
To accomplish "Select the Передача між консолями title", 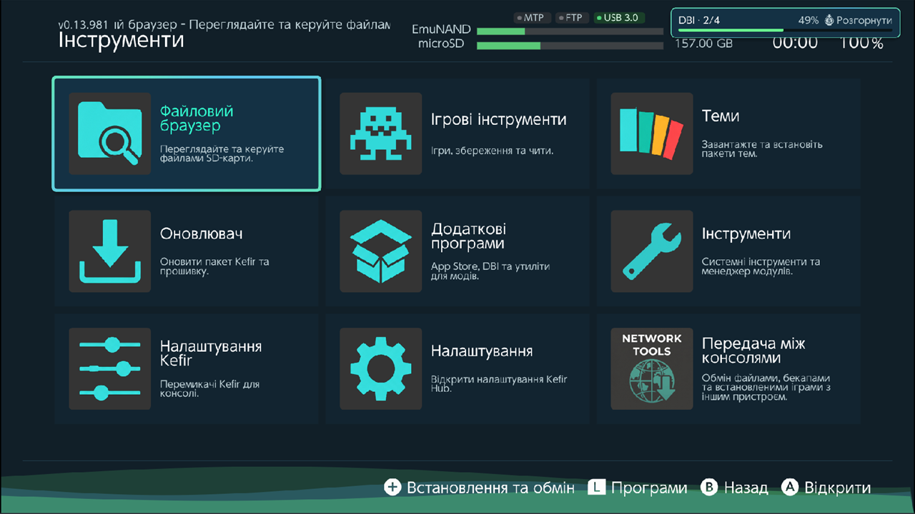I will click(x=753, y=351).
